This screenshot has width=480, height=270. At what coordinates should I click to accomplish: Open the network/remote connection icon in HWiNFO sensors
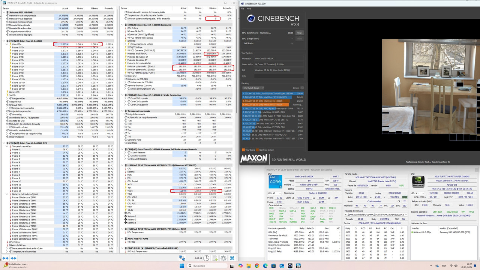pyautogui.click(x=182, y=258)
